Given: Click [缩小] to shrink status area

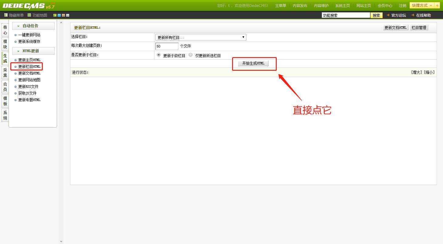Looking at the screenshot, I should pyautogui.click(x=429, y=72).
